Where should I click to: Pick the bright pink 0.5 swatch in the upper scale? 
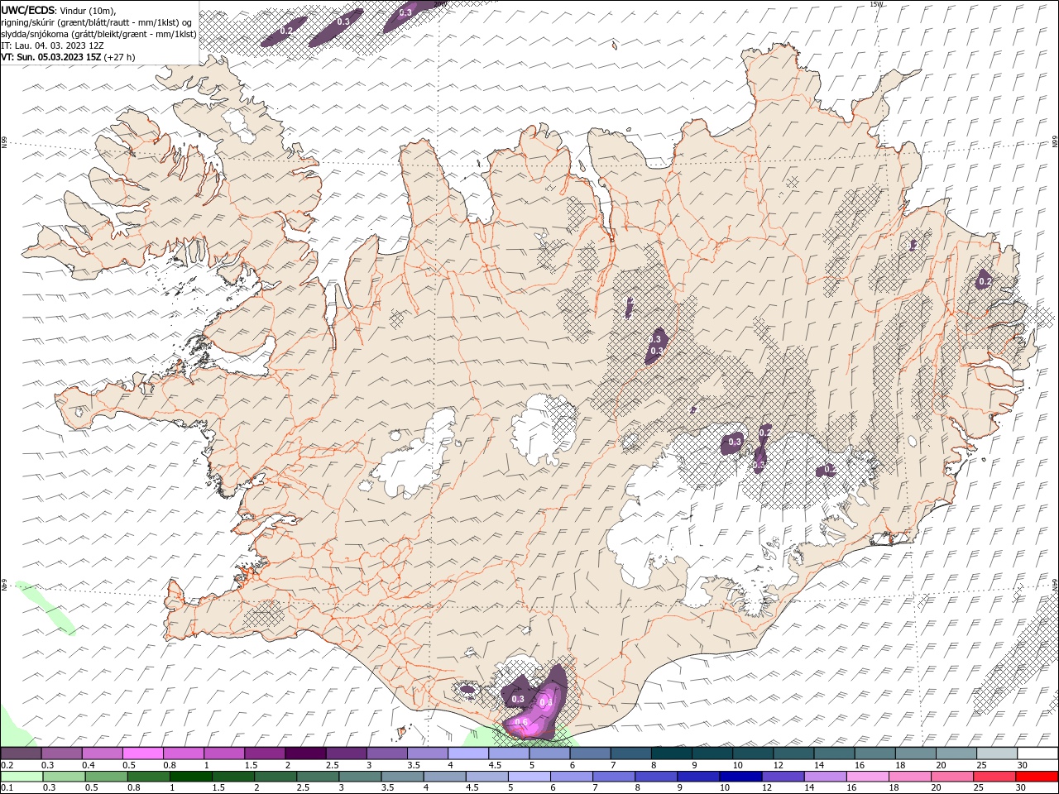[x=142, y=753]
